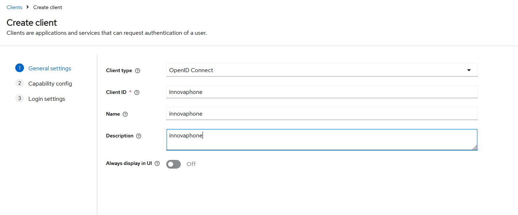Image resolution: width=518 pixels, height=215 pixels.
Task: Click the Client ID input field
Action: (322, 92)
